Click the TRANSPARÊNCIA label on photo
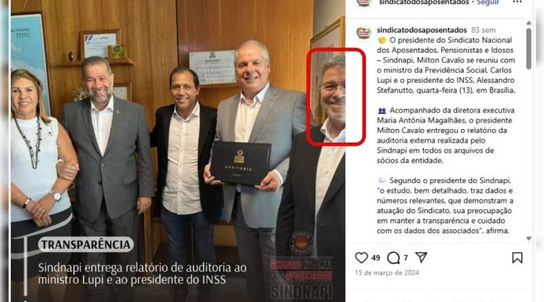The width and height of the screenshot is (544, 302). [86, 245]
